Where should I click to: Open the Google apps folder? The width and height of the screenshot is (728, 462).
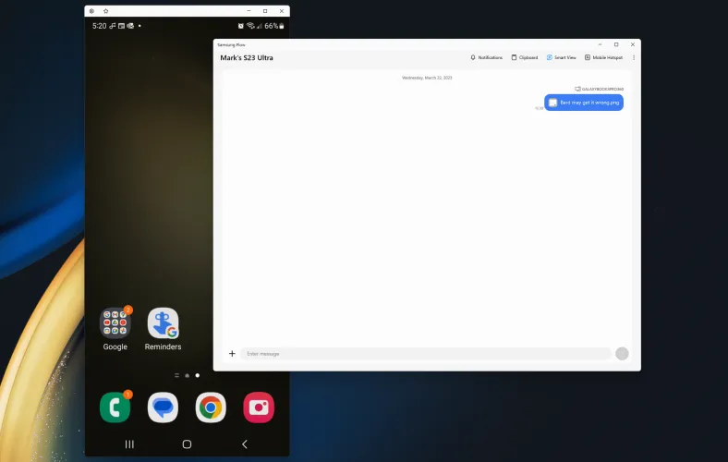pyautogui.click(x=115, y=324)
